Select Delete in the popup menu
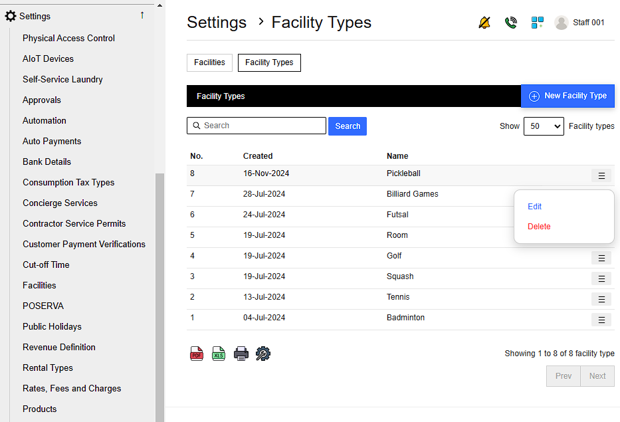This screenshot has height=422, width=620. 539,227
